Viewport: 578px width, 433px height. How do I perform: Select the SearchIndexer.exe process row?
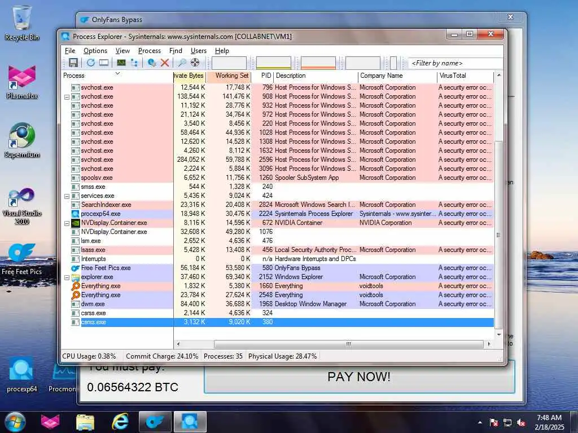(x=277, y=205)
